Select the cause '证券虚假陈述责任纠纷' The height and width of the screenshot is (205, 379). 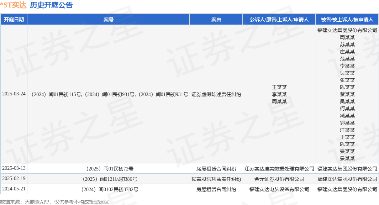[216, 95]
